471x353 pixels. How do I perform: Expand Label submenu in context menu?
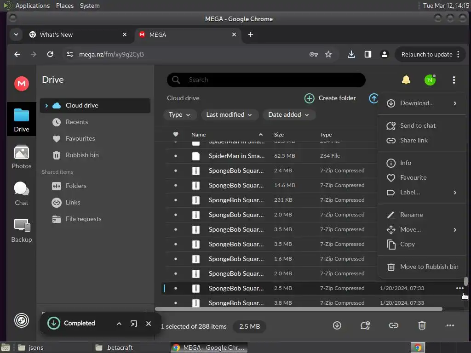(x=422, y=193)
